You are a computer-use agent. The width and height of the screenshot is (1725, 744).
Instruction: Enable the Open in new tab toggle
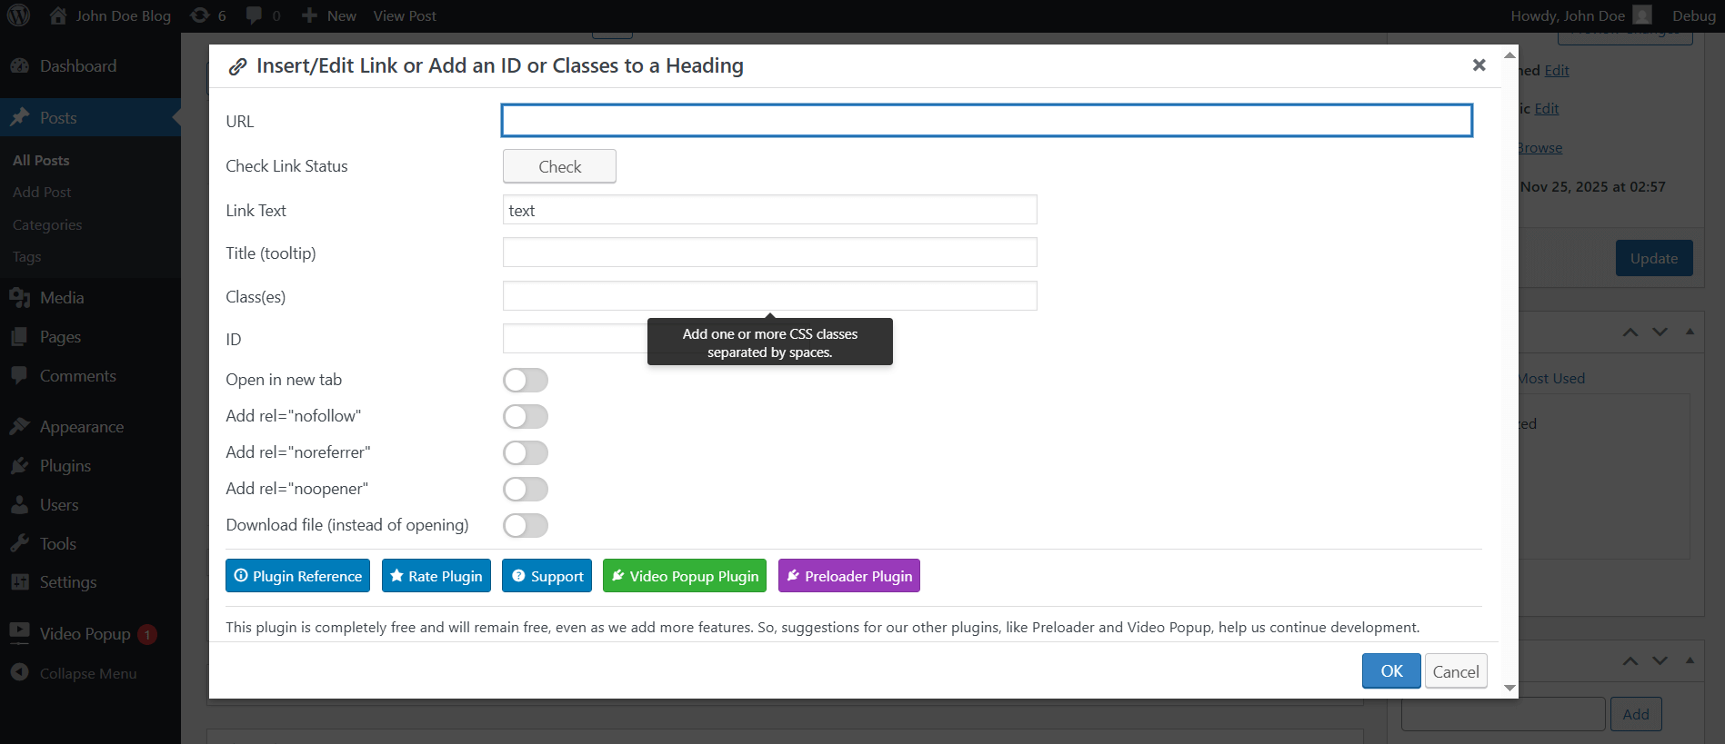click(x=526, y=380)
